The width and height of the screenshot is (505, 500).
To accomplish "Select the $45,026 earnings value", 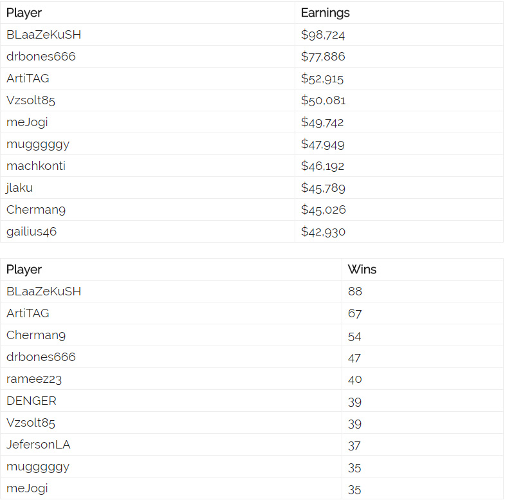I will click(x=324, y=210).
